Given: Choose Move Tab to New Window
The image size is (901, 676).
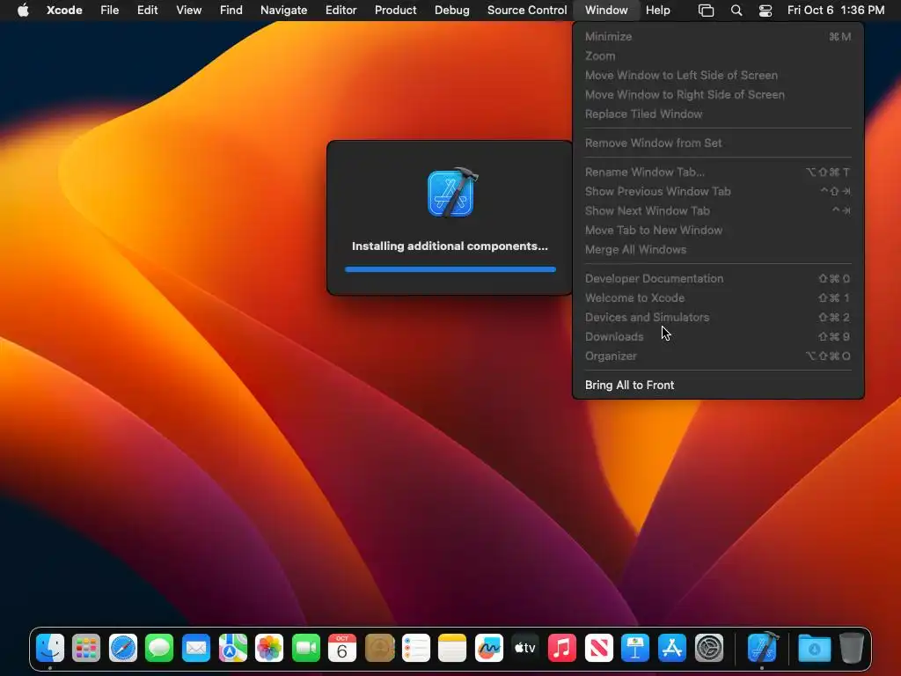Looking at the screenshot, I should 718,230.
